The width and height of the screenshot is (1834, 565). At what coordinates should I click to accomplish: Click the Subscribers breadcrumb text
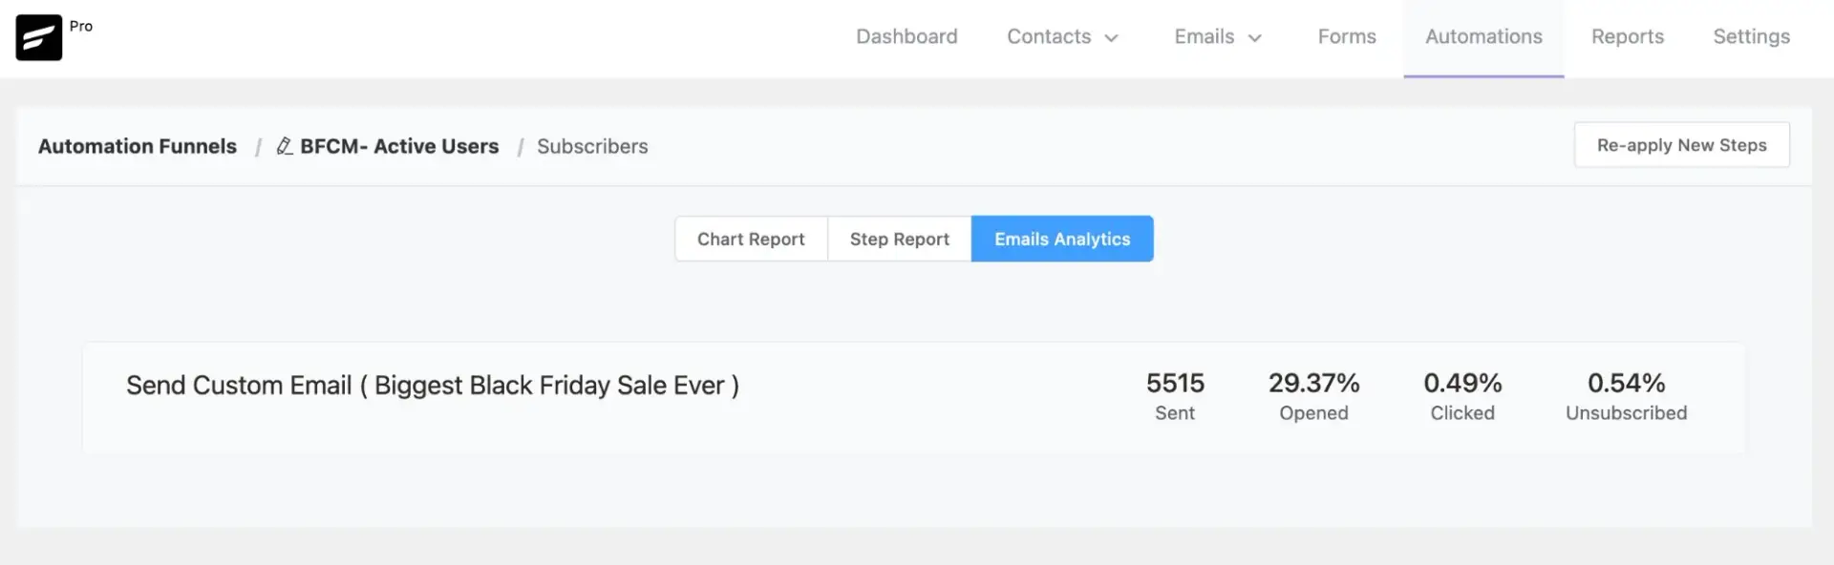click(x=592, y=146)
